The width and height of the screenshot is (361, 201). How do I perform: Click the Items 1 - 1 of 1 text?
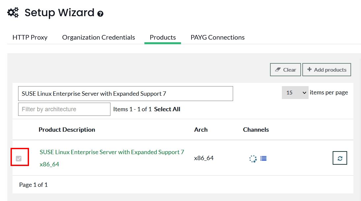click(133, 109)
